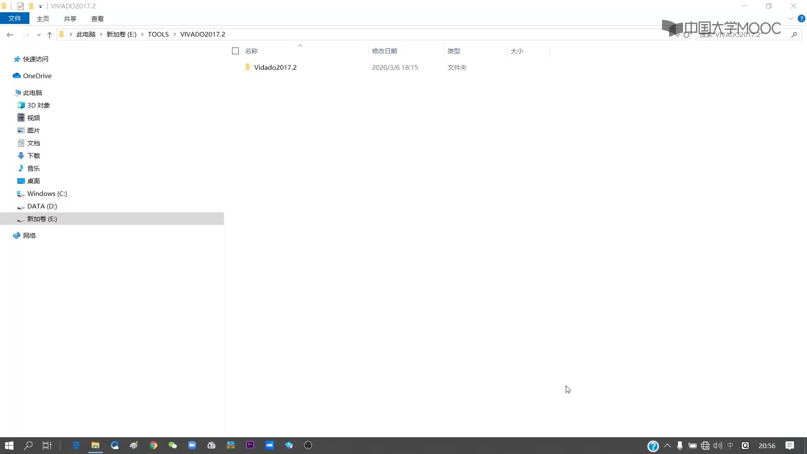Open 图片 folder in sidebar
The height and width of the screenshot is (454, 807).
coord(33,130)
